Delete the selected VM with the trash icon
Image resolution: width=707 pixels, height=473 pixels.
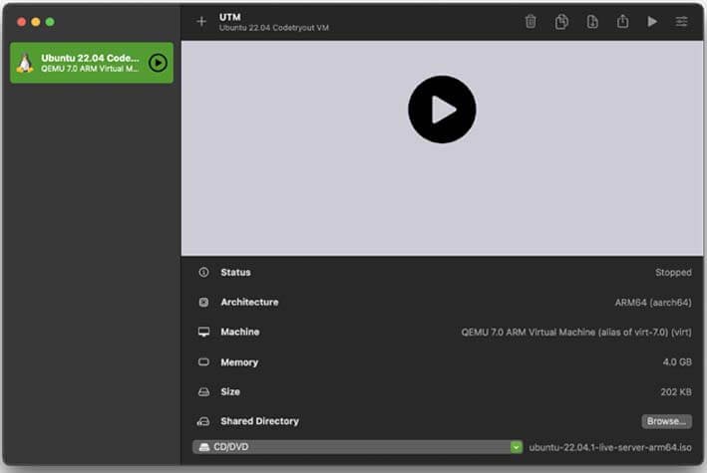(x=530, y=22)
